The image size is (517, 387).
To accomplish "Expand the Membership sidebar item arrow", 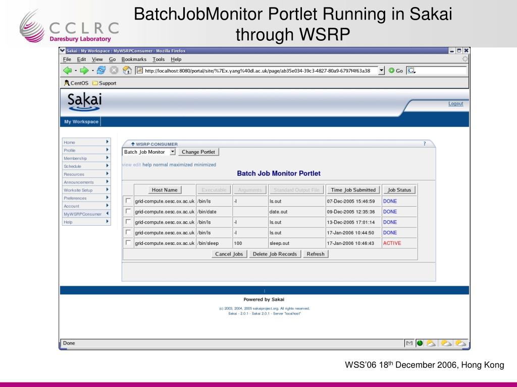I will click(x=108, y=158).
